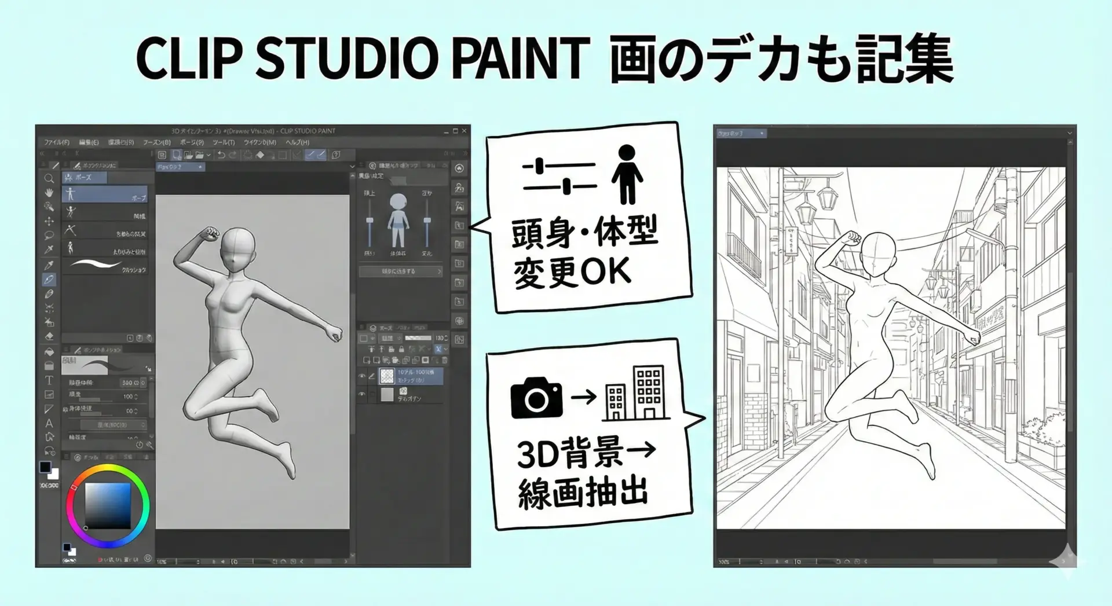1112x606 pixels.
Task: Toggle visibility of the top layer
Action: pos(363,376)
